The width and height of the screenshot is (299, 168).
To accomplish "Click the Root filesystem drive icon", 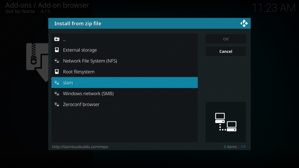I will [57, 72].
